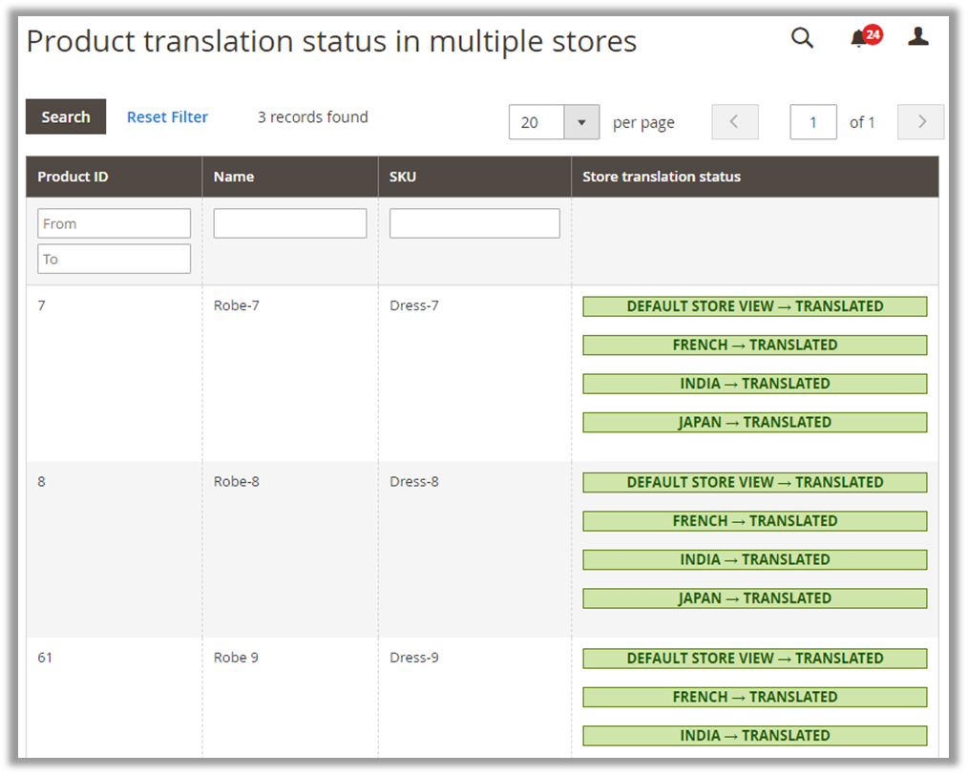Go to previous page arrow
The image size is (968, 775).
(x=734, y=122)
